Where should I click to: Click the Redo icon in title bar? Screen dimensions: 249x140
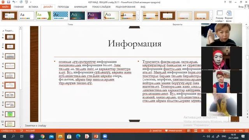coord(21,2)
